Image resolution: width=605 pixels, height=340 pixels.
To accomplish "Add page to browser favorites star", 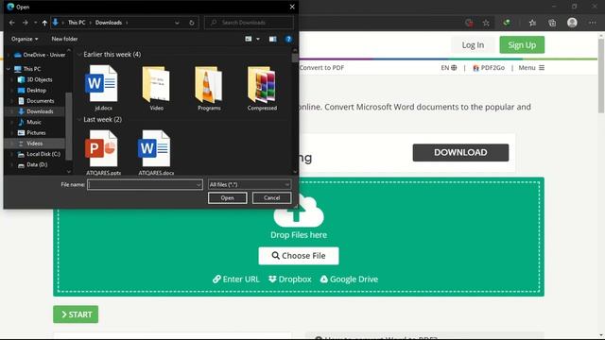I will pos(486,23).
